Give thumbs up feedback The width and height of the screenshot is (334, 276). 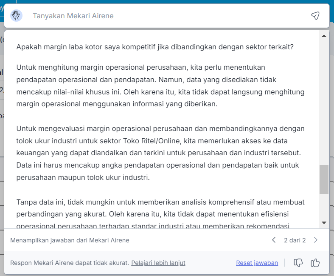coord(315,263)
